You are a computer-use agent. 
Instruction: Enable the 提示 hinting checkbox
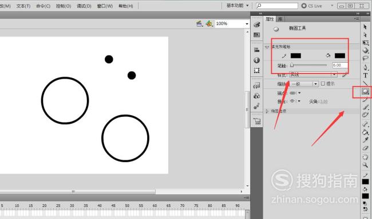click(323, 83)
